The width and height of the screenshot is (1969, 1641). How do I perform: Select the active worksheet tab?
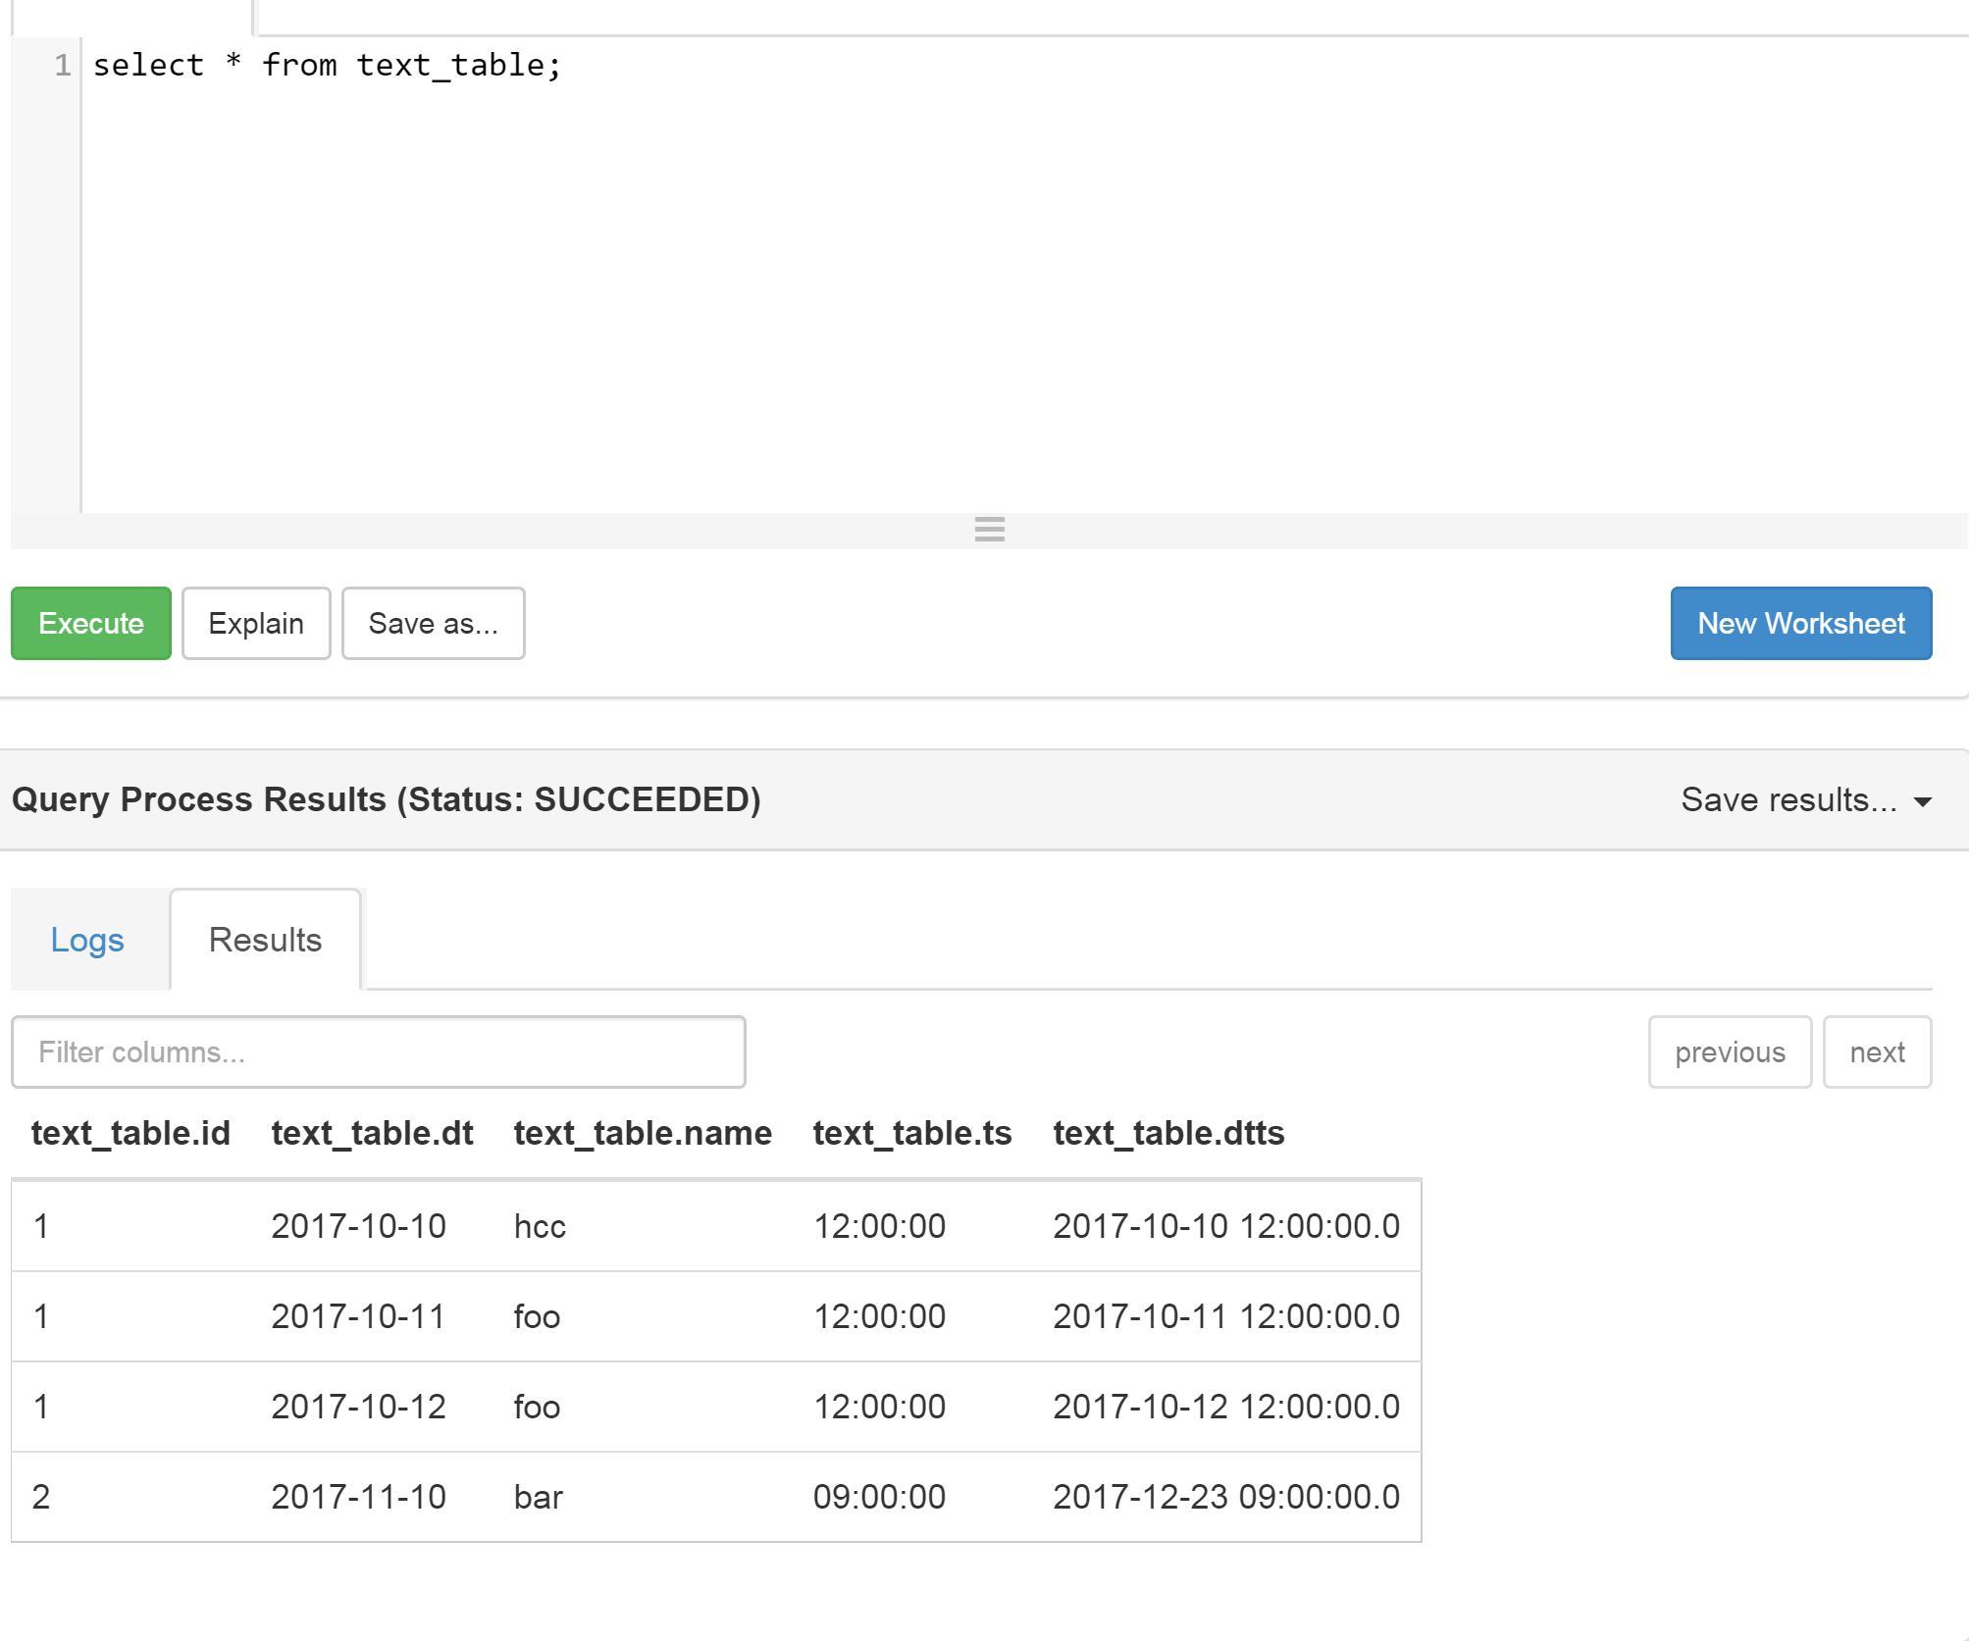click(x=132, y=14)
